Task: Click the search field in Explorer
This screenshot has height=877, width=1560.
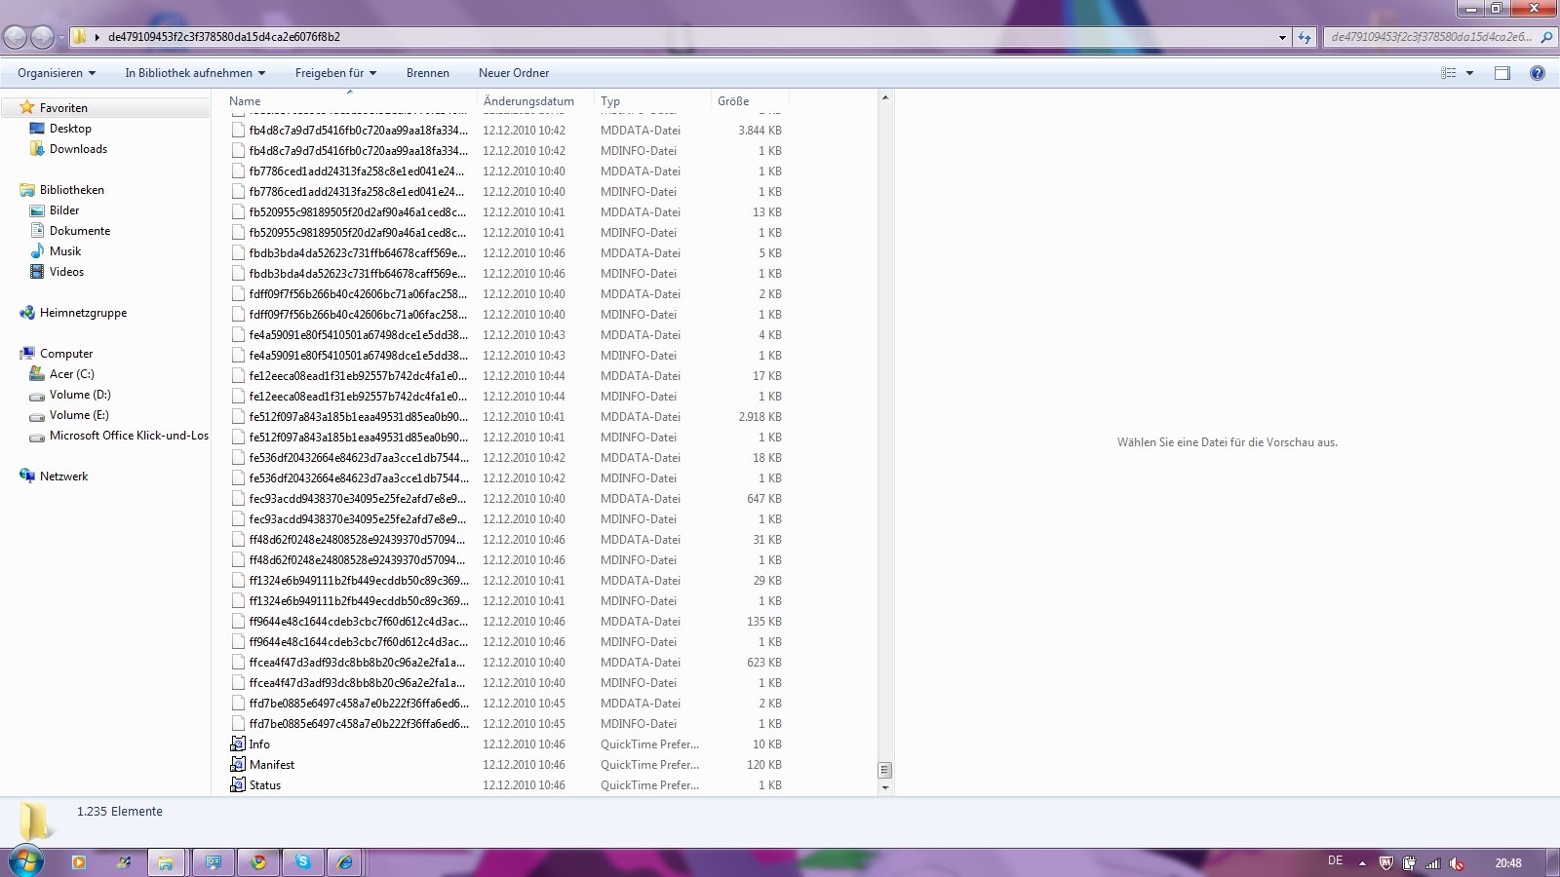Action: coord(1431,37)
